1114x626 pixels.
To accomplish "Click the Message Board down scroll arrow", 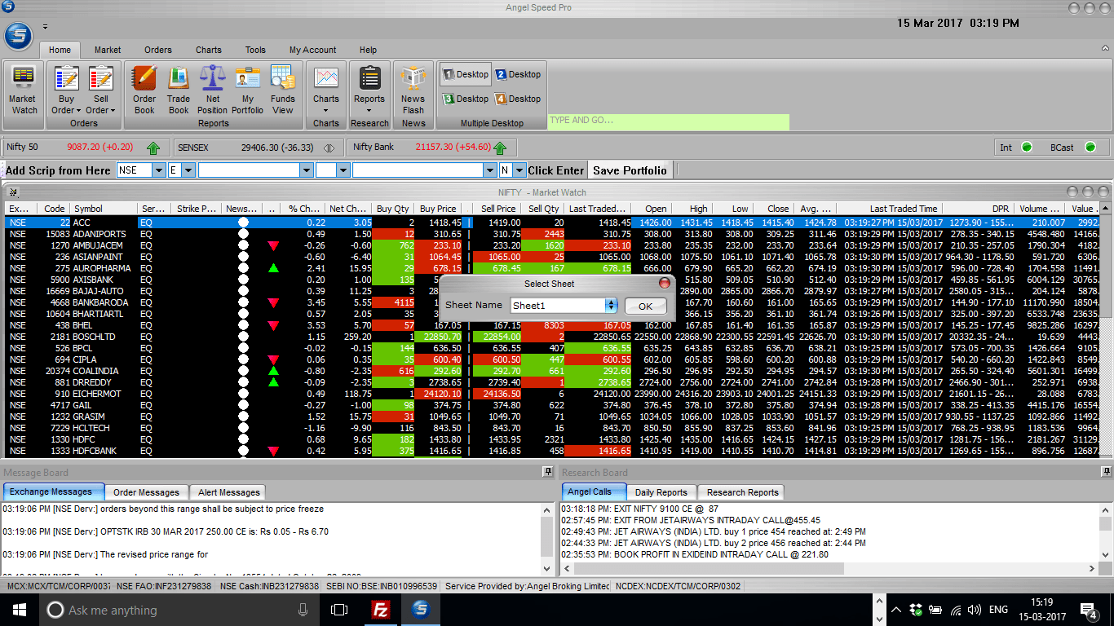I will tap(547, 568).
